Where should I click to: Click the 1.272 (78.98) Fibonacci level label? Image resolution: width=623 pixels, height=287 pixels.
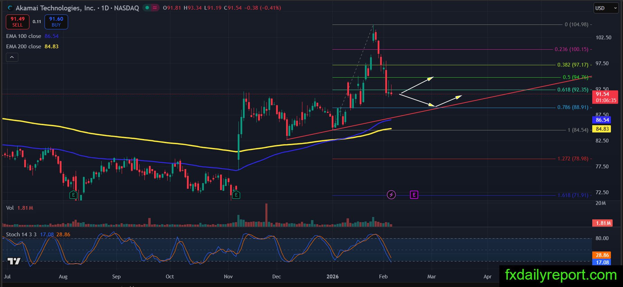coord(573,159)
